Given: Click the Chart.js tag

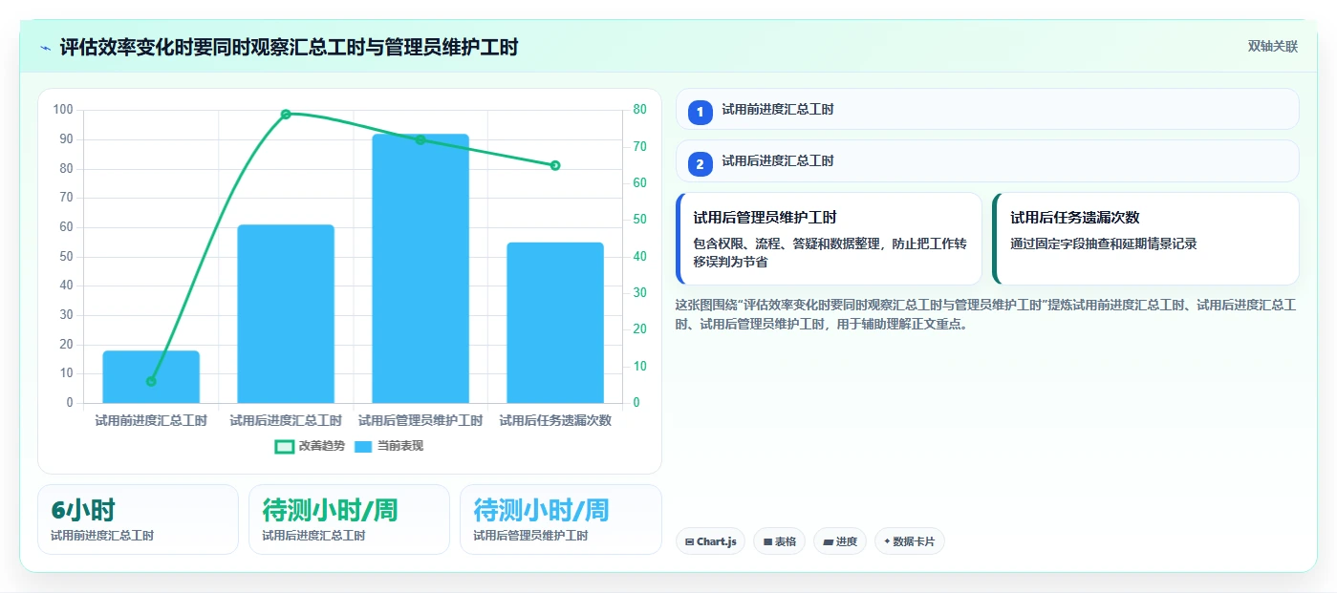Looking at the screenshot, I should point(710,541).
